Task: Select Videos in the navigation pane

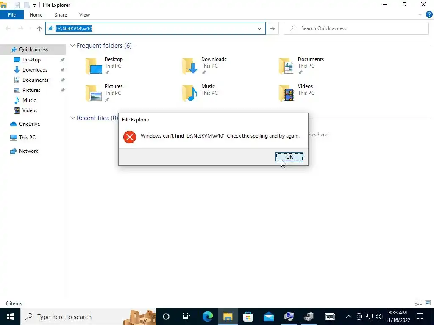Action: [x=30, y=110]
